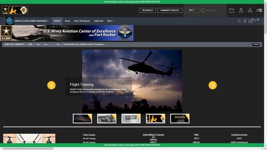The height and width of the screenshot is (150, 267).
Task: Click the breadcrumb ellipsis item
Action: [52, 45]
